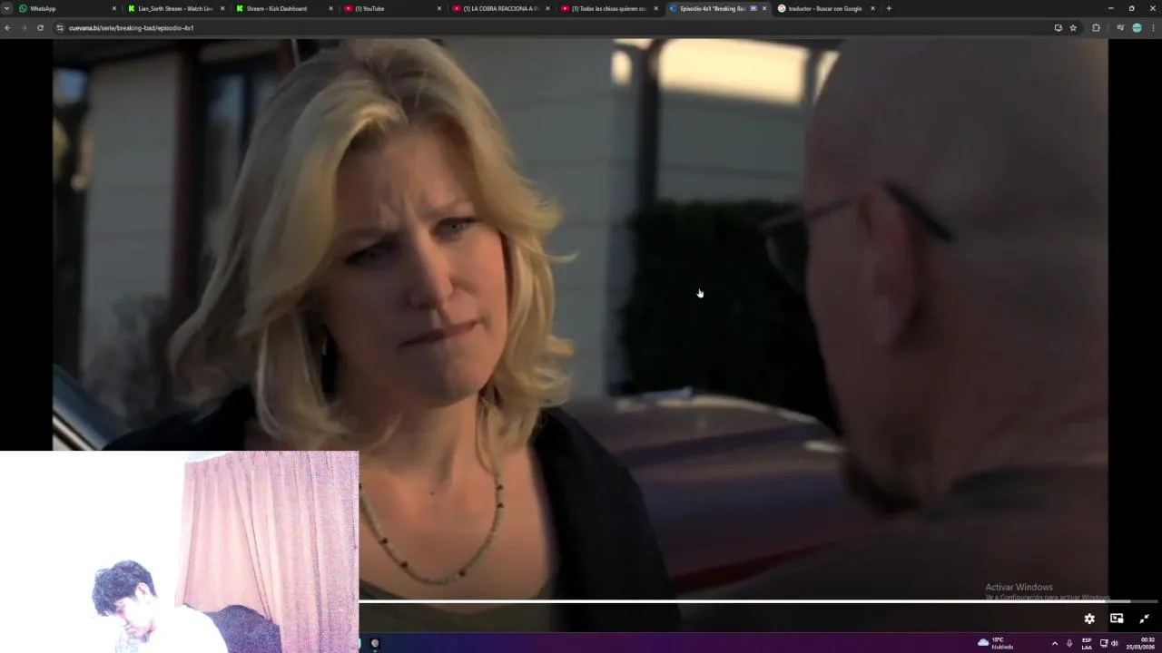This screenshot has height=653, width=1162.
Task: Go forward in browser history
Action: coord(25,27)
